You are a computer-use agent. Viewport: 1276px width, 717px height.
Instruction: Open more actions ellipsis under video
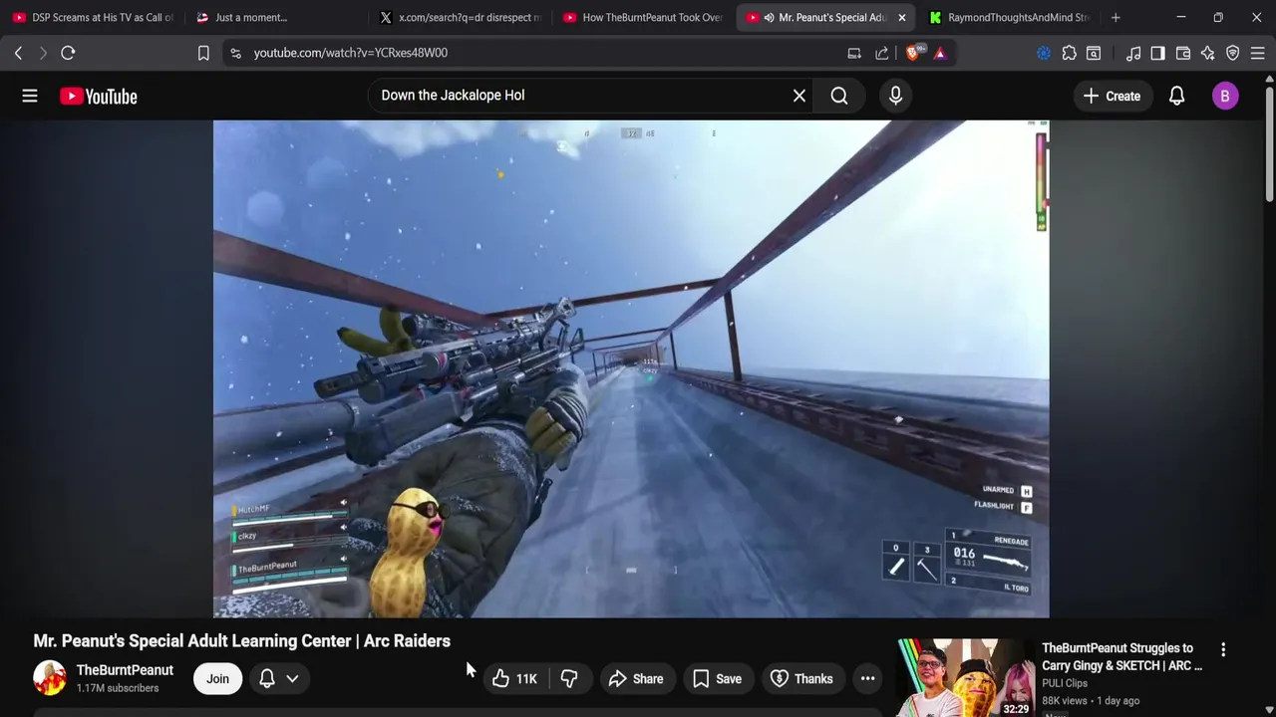[x=867, y=679]
